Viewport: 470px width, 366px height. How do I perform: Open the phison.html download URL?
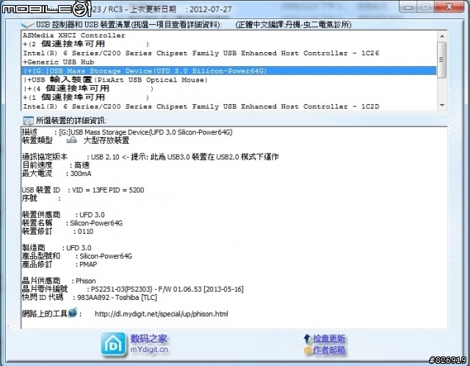tap(162, 314)
